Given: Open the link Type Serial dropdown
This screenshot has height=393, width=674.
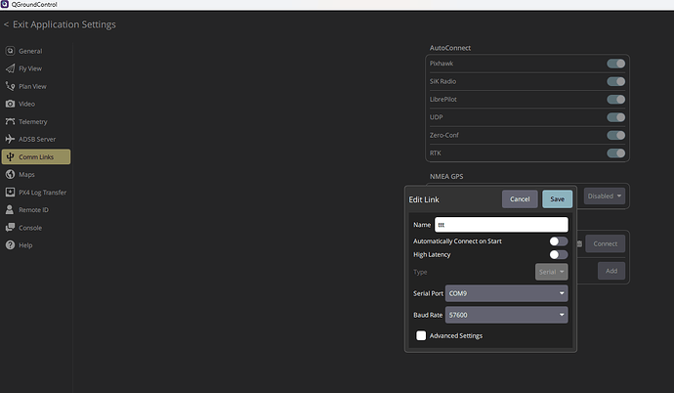Looking at the screenshot, I should 552,272.
